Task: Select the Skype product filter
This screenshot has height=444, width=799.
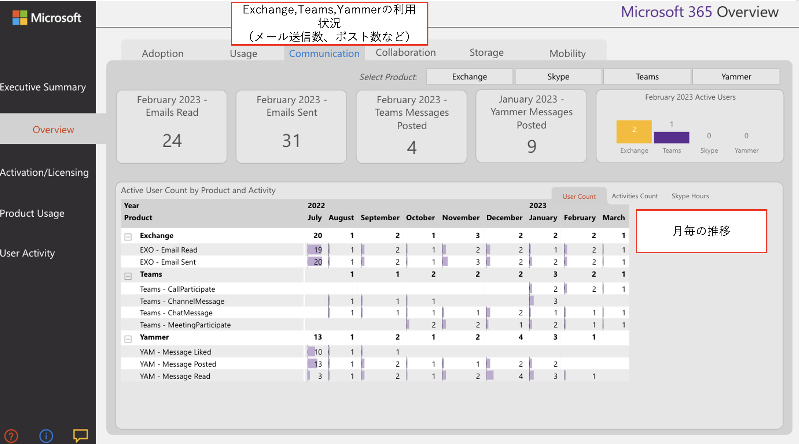Action: point(558,77)
